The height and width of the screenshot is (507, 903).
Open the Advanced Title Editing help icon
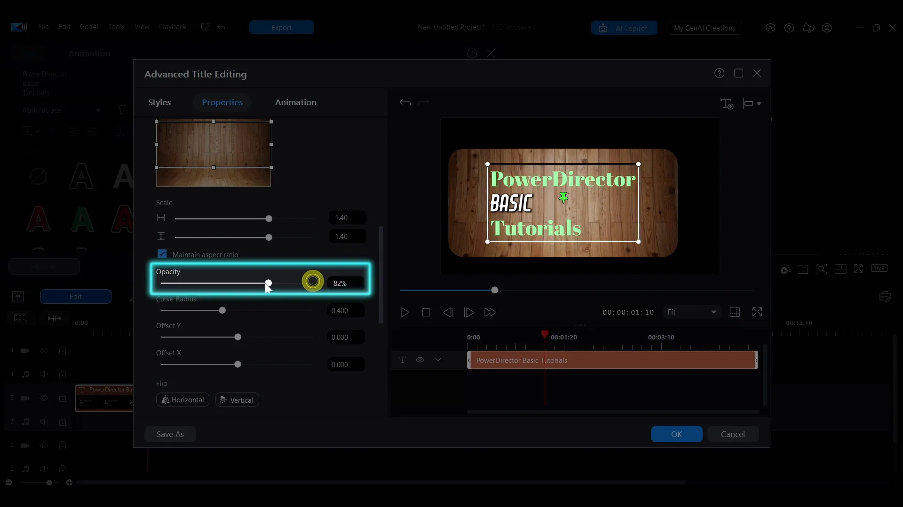point(719,73)
